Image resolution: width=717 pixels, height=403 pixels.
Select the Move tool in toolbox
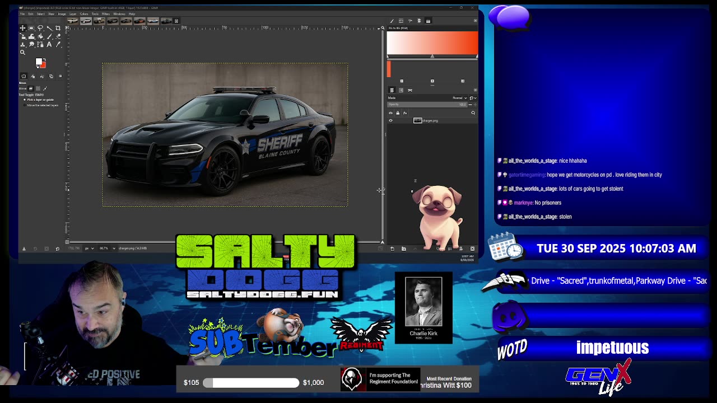[22, 28]
